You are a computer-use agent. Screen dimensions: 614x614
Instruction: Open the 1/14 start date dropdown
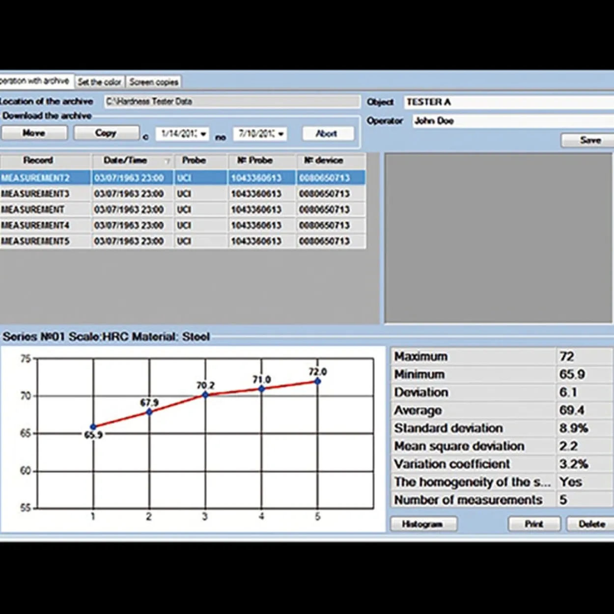click(x=203, y=134)
